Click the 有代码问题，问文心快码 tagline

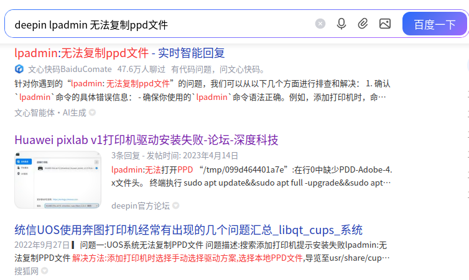pos(218,70)
